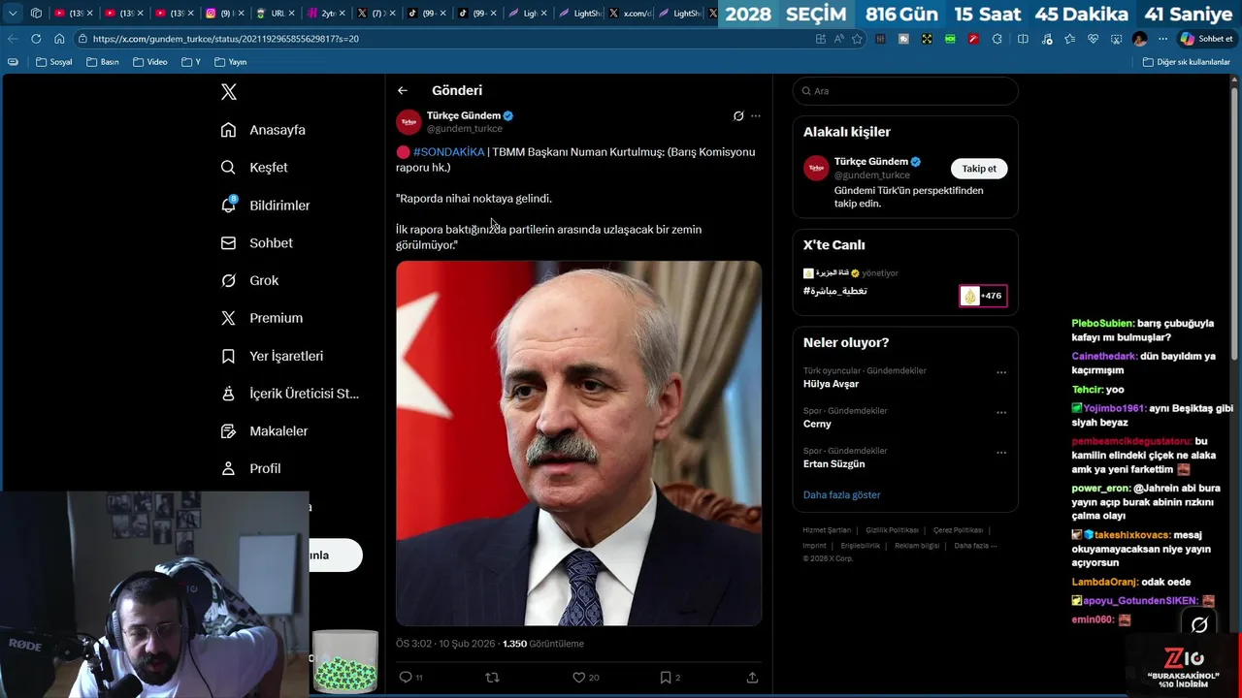Click the Sohbet et Copilot button

point(1206,39)
